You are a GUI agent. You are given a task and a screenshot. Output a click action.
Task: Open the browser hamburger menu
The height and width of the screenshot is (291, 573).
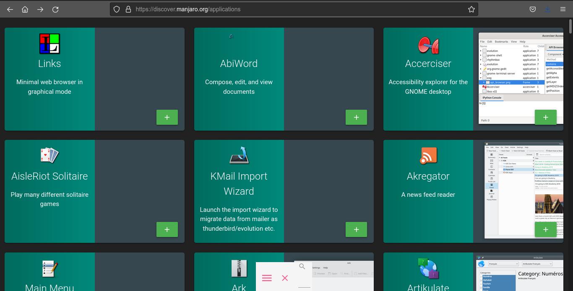[563, 9]
